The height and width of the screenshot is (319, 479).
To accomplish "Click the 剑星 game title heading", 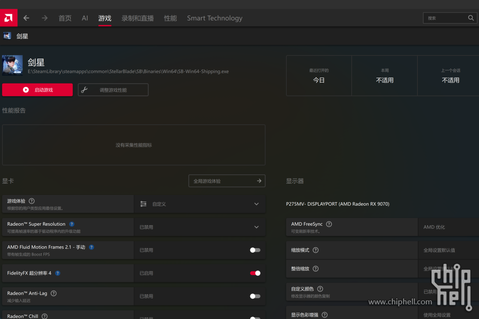I will 36,62.
